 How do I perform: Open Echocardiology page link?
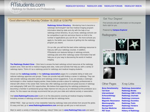click(x=108, y=96)
